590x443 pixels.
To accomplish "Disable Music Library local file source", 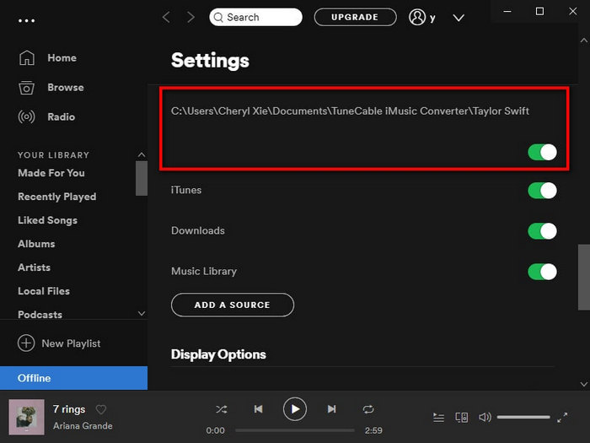I will 542,272.
